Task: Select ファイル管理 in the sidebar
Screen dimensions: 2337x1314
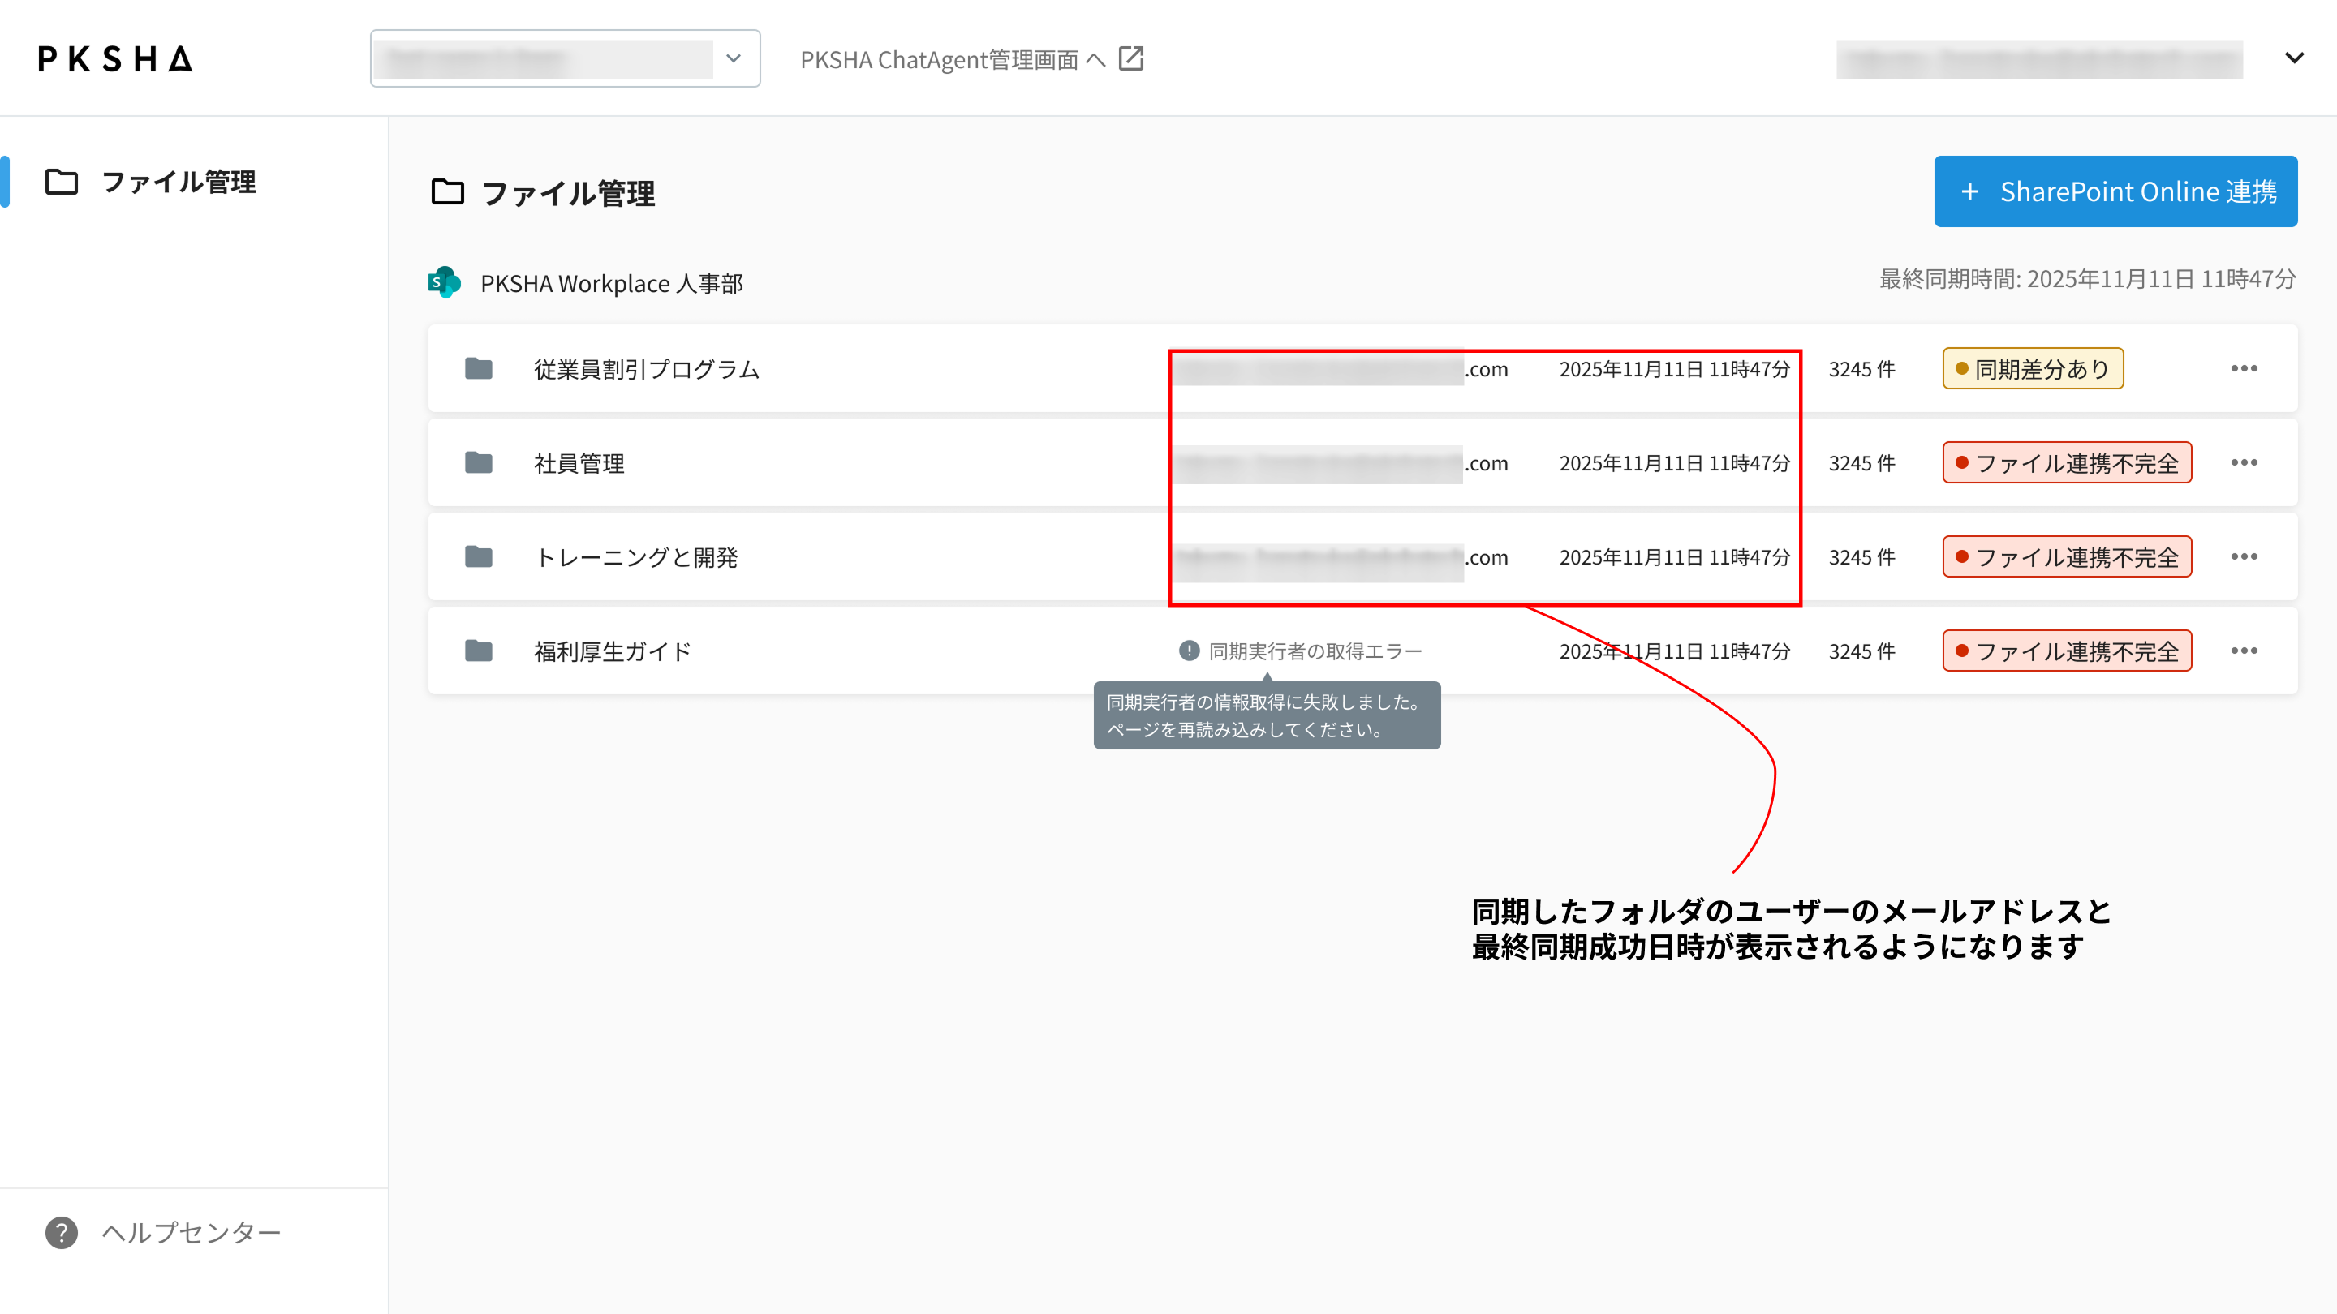Action: 194,182
